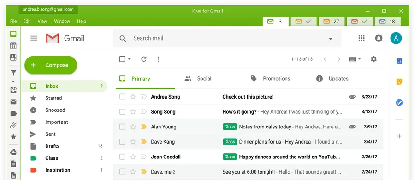
Task: Open the Window menu
Action: (x=62, y=21)
